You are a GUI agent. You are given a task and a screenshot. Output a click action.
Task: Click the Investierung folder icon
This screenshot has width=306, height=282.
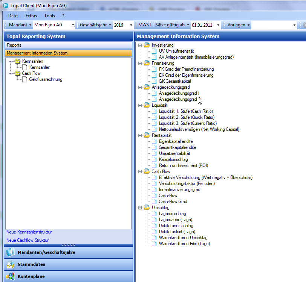[147, 45]
